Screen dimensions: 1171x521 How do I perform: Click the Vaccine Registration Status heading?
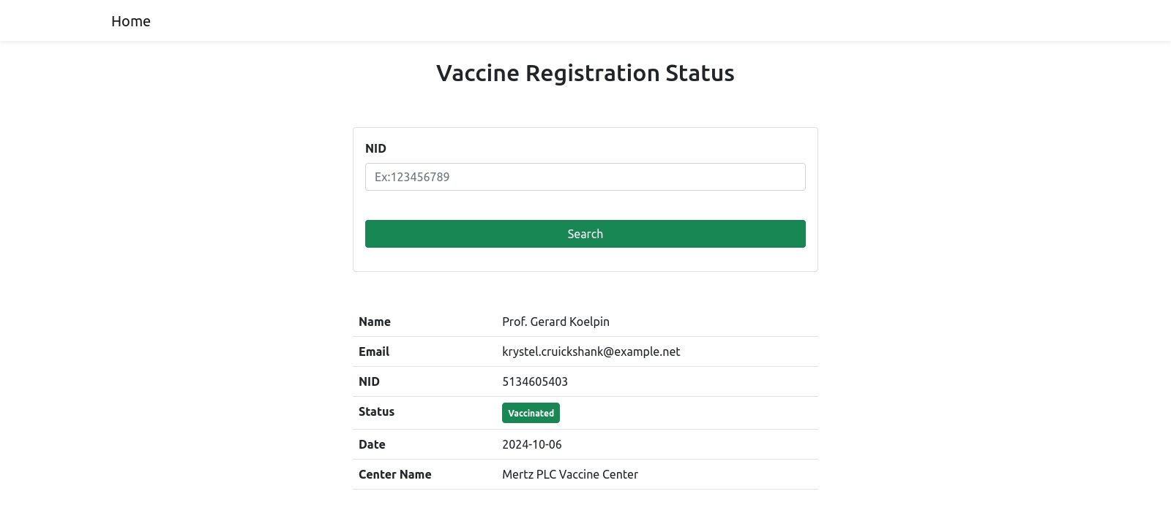[585, 73]
